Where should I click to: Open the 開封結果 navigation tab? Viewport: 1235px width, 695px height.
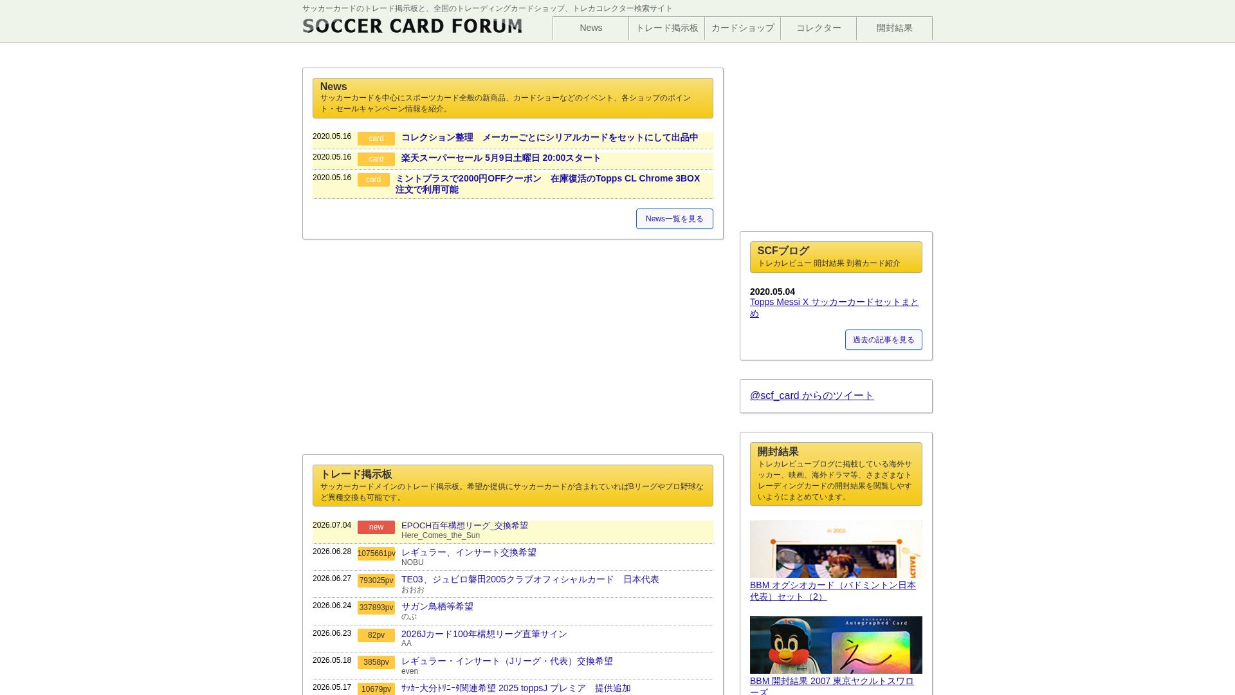[894, 28]
